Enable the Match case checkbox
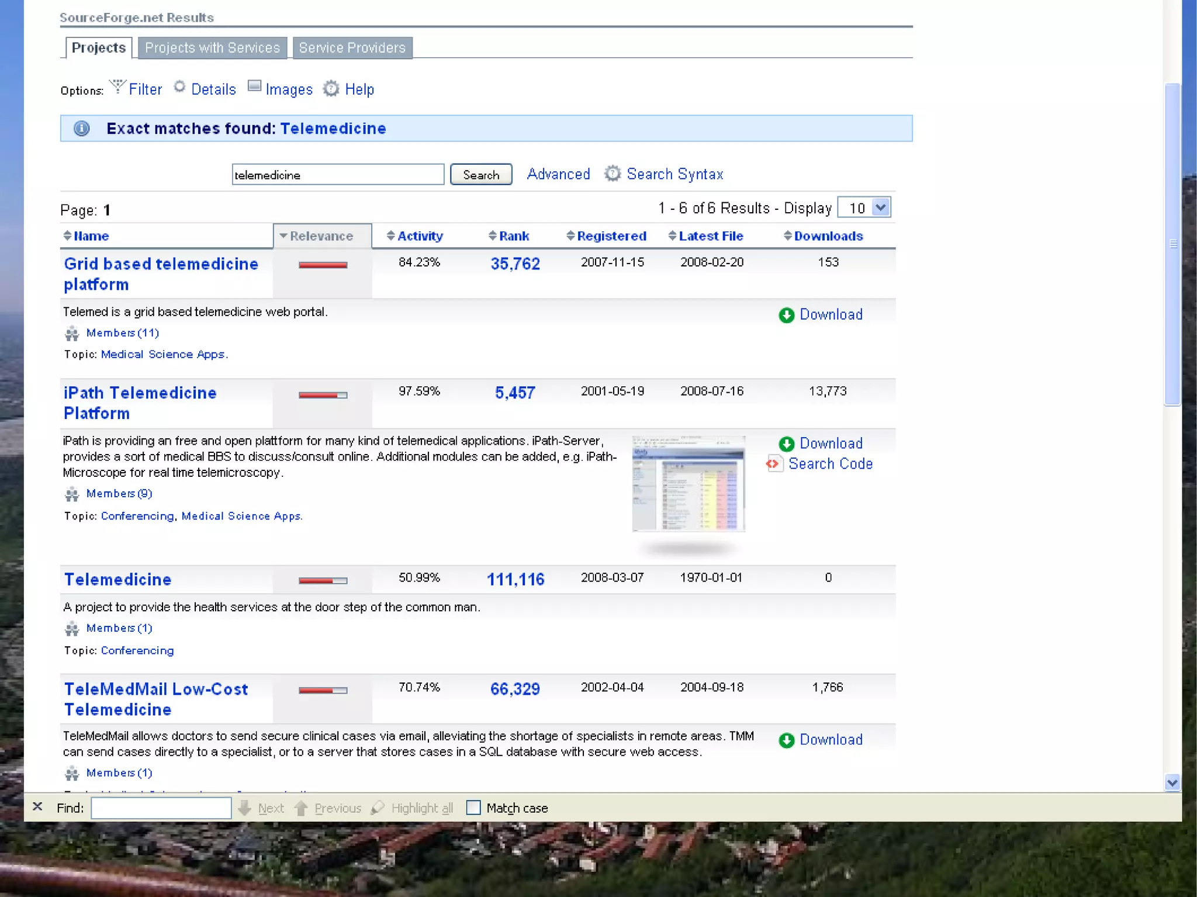This screenshot has width=1197, height=897. coord(473,808)
